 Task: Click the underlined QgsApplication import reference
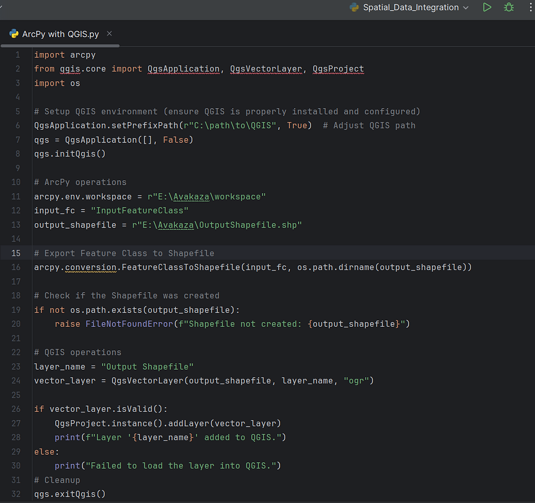pos(183,69)
